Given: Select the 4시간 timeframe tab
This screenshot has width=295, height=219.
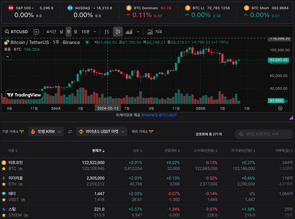Looking at the screenshot, I should (51, 32).
